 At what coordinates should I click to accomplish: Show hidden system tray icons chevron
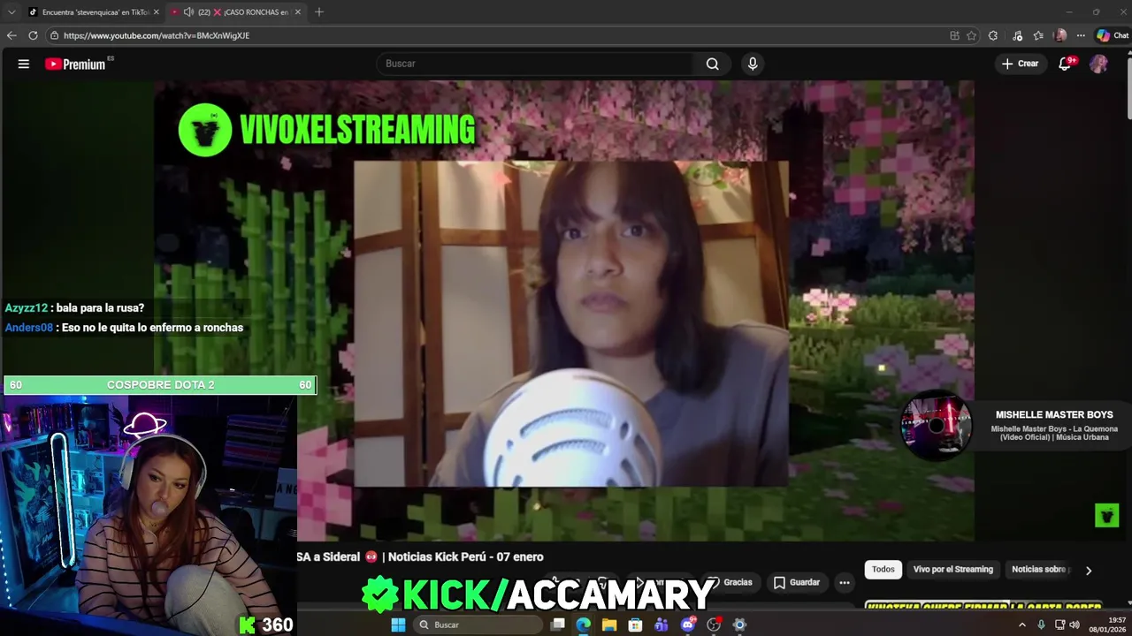pyautogui.click(x=1022, y=625)
